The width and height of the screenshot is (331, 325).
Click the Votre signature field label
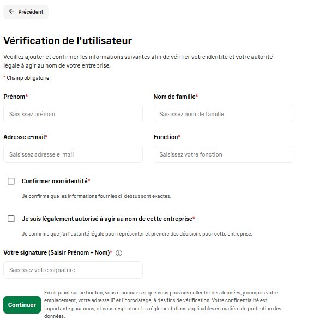point(58,252)
